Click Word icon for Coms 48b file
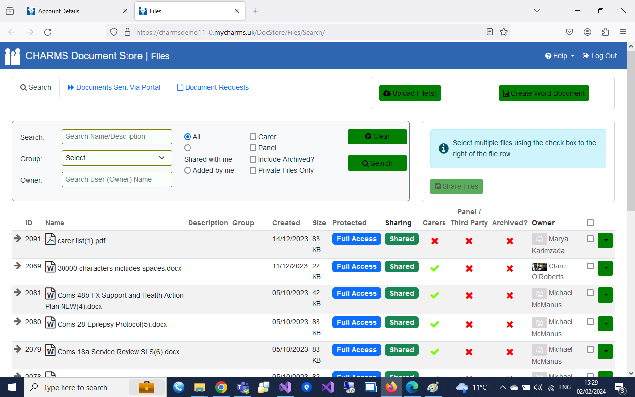This screenshot has height=397, width=635. click(x=50, y=294)
